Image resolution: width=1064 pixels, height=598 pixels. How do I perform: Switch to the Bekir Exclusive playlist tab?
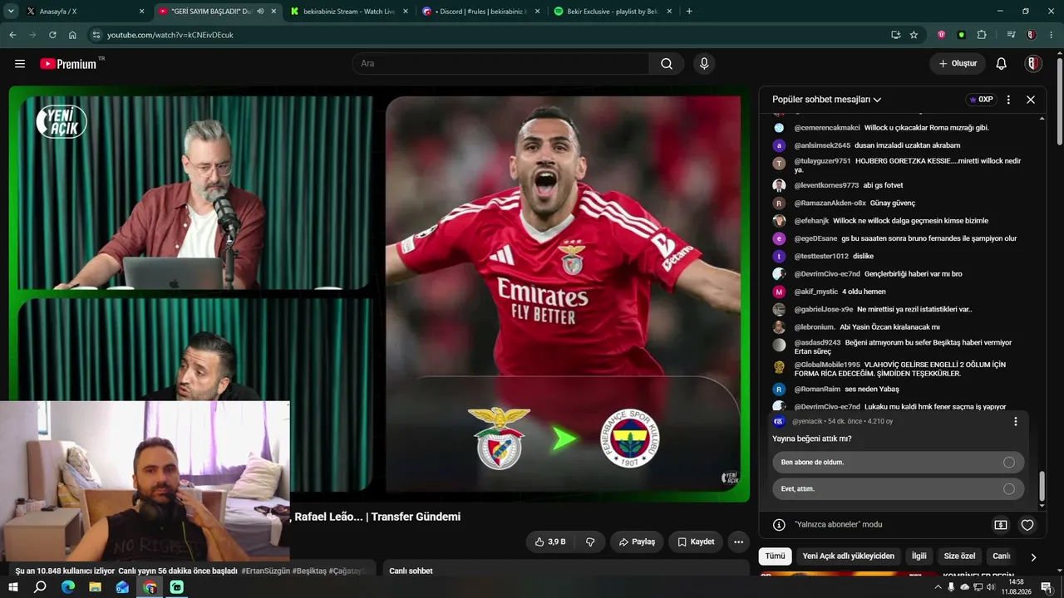[613, 12]
